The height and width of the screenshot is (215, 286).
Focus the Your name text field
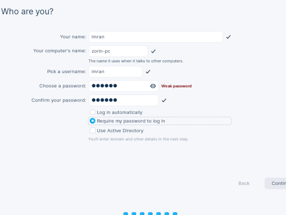pos(156,37)
